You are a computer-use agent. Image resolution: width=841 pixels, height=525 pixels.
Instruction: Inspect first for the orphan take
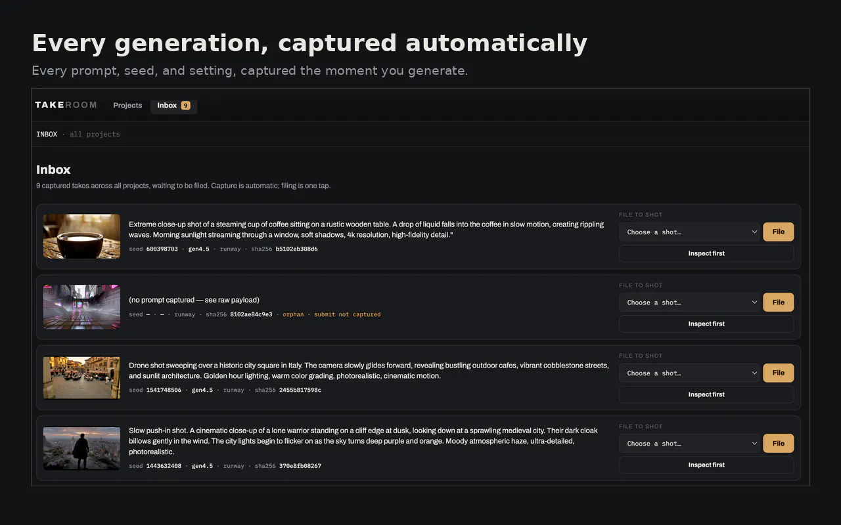[x=706, y=324]
